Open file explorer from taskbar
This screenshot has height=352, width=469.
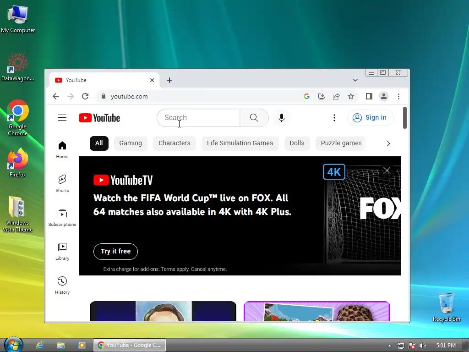[61, 345]
